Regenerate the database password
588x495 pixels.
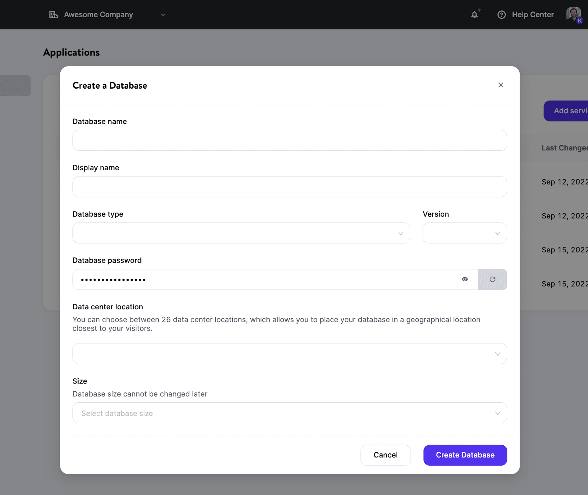(492, 279)
